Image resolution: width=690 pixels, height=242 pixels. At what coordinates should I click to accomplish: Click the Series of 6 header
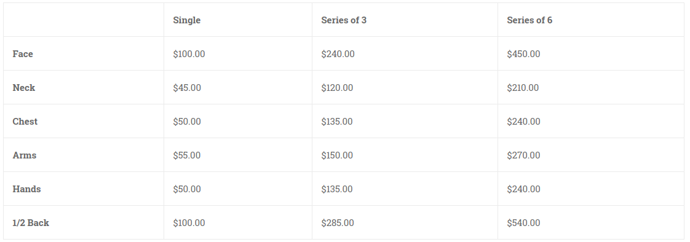point(529,20)
